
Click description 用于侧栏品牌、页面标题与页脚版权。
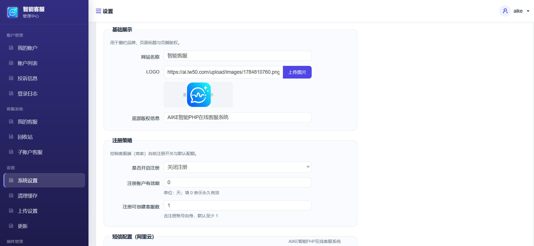point(146,43)
